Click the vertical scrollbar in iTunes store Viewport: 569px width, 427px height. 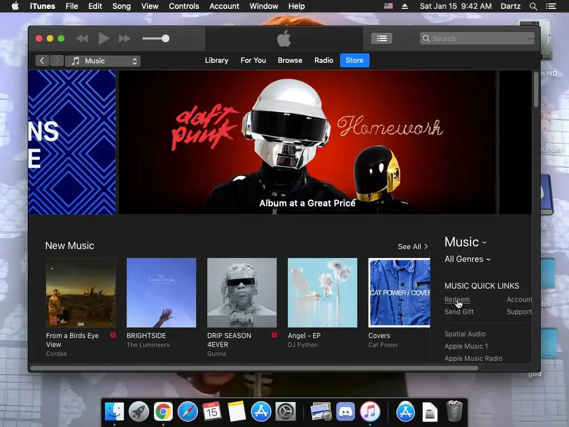[x=536, y=90]
